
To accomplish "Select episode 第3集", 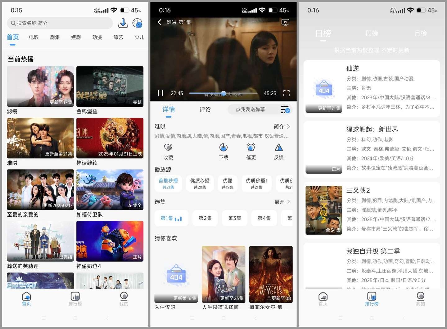I will click(235, 218).
